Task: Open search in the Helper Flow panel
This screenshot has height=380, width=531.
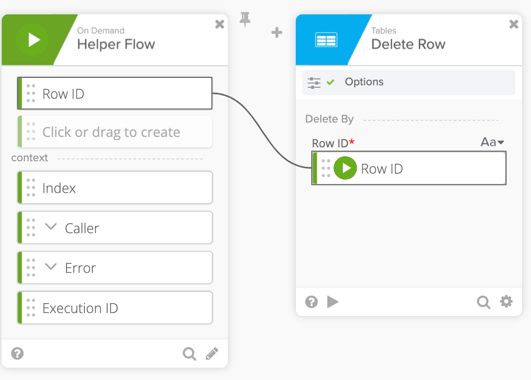Action: [x=189, y=354]
